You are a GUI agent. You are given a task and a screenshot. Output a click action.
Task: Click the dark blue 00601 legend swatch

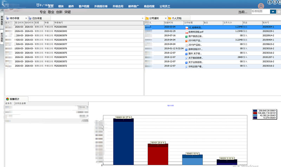tap(255, 111)
